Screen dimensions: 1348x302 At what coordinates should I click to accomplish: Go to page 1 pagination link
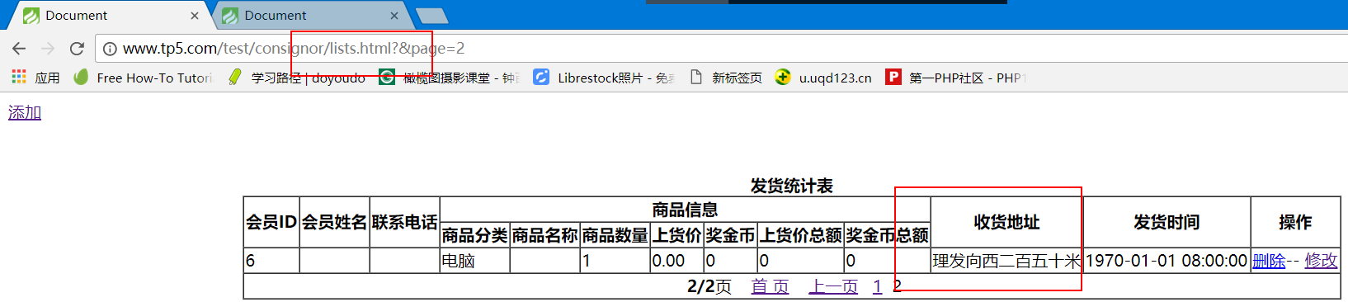click(x=877, y=286)
